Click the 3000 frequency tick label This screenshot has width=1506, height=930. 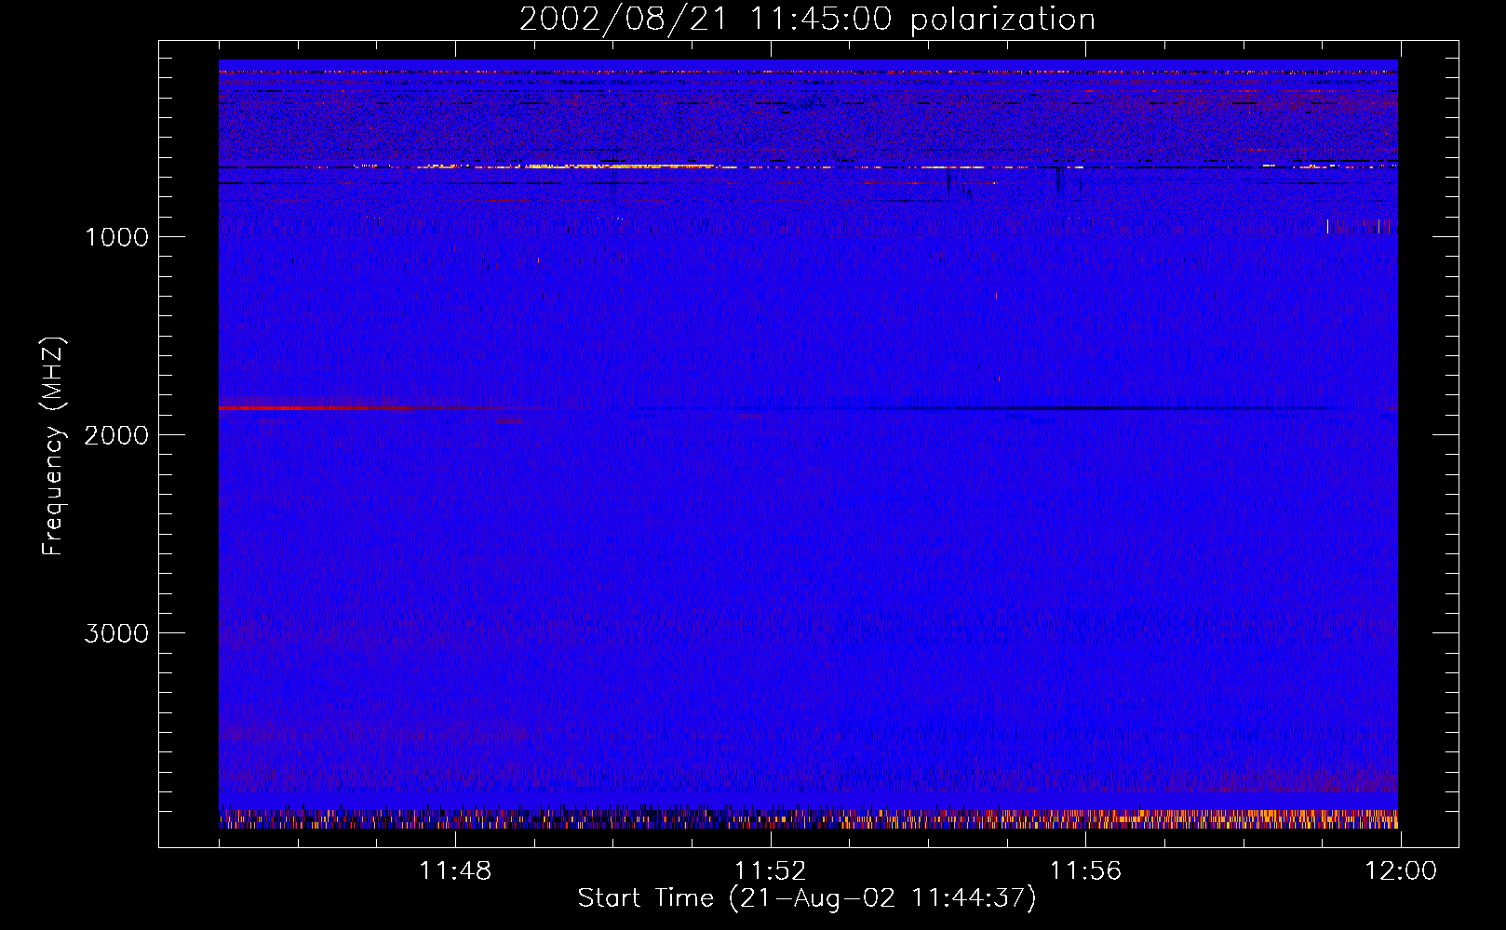[x=116, y=633]
